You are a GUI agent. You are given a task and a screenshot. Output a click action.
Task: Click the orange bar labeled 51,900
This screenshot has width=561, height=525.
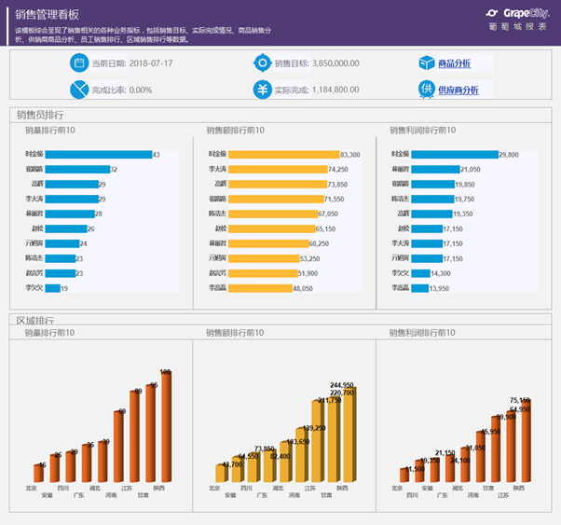coord(263,273)
